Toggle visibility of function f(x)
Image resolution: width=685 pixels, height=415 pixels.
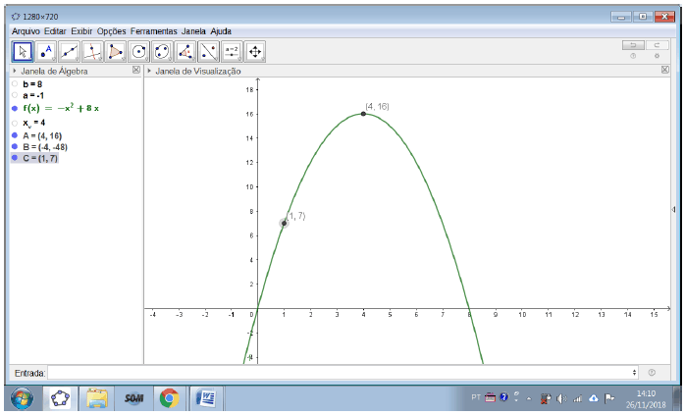click(15, 108)
